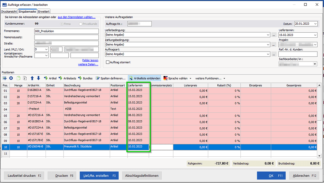Viewport: 324px width, 183px height.
Task: Click Liefertermin 08.02.2023 in position 05
Action: click(x=138, y=115)
